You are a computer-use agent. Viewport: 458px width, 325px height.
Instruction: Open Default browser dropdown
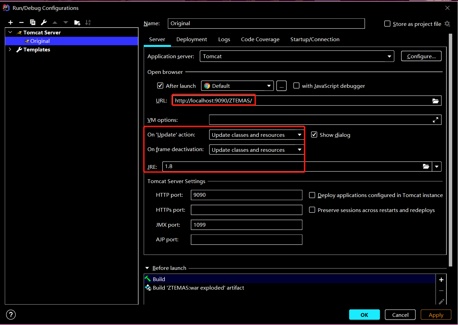[238, 86]
